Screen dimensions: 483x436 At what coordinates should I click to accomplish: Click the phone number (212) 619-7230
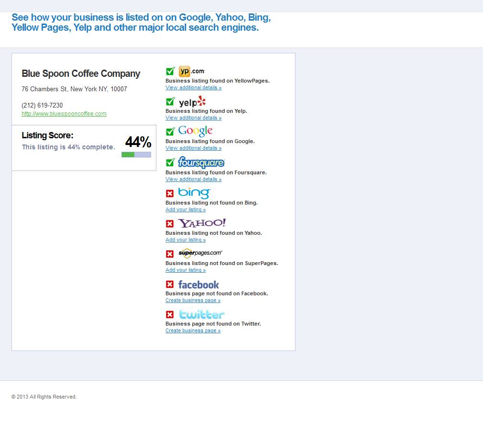pyautogui.click(x=42, y=106)
